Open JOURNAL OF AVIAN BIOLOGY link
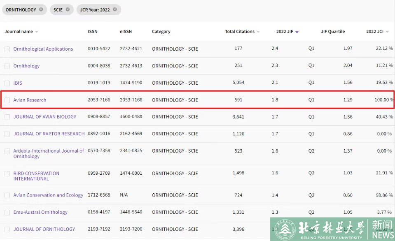The width and height of the screenshot is (395, 241). 44,117
